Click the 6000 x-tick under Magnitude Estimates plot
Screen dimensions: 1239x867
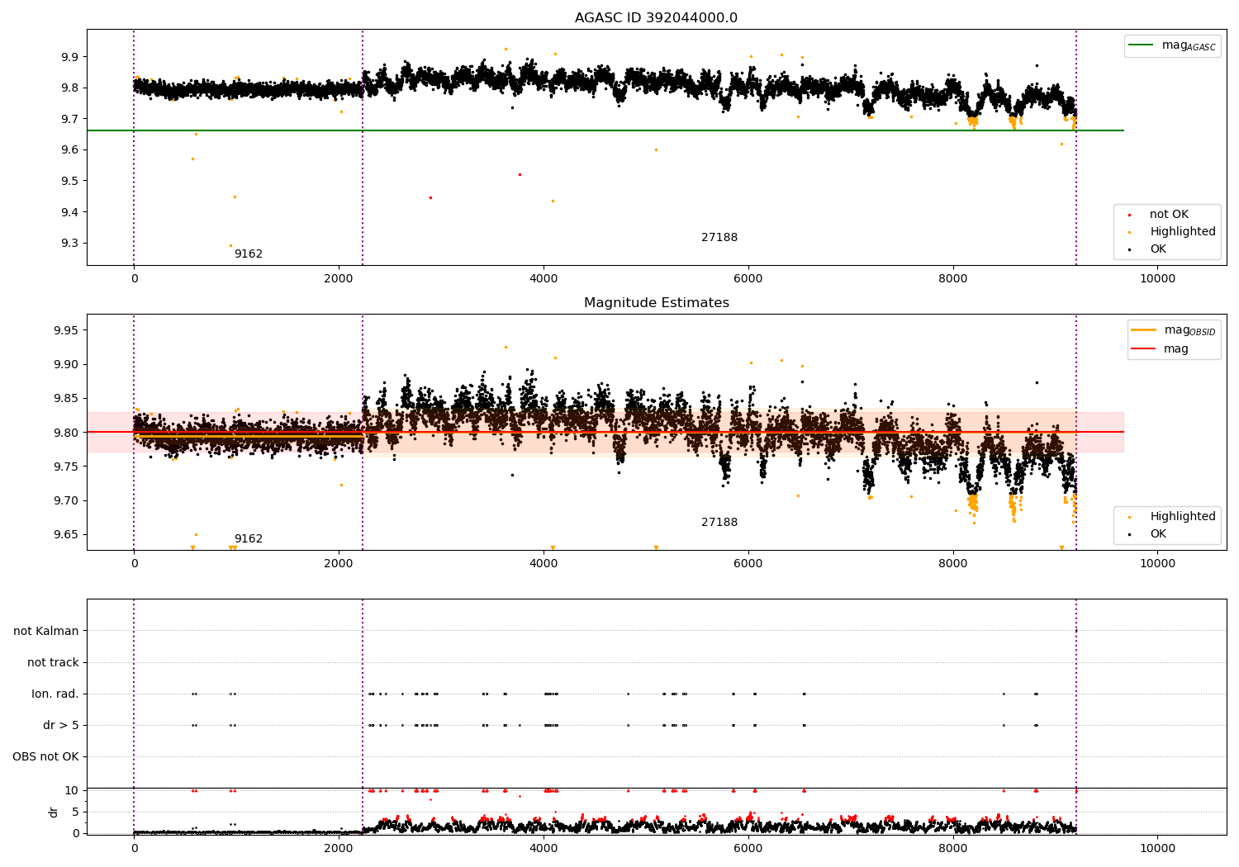[x=748, y=564]
